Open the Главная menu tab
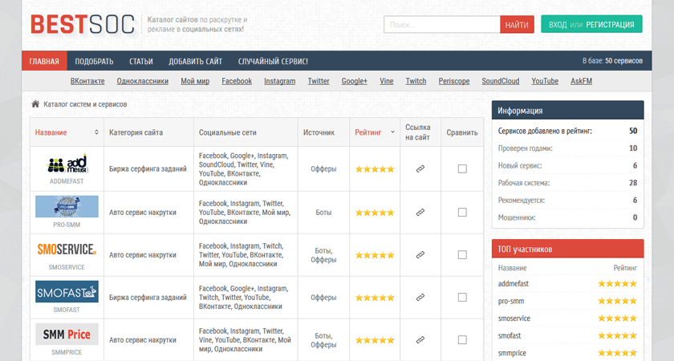Viewport: 674px width, 361px height. [x=44, y=61]
